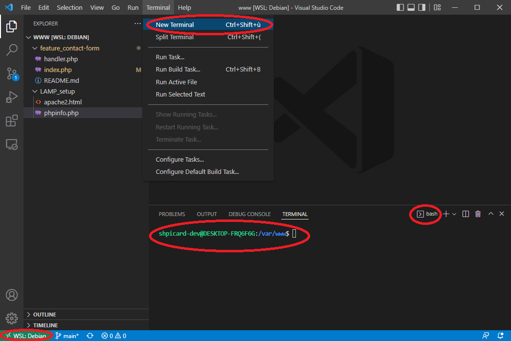Choose New Terminal from the menu
The image size is (511, 341).
point(208,25)
